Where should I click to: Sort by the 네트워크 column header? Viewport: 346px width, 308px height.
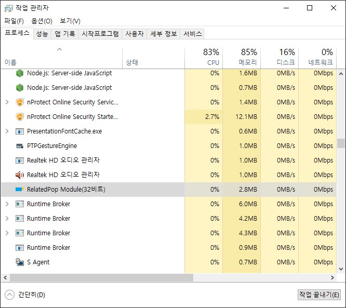[317, 58]
